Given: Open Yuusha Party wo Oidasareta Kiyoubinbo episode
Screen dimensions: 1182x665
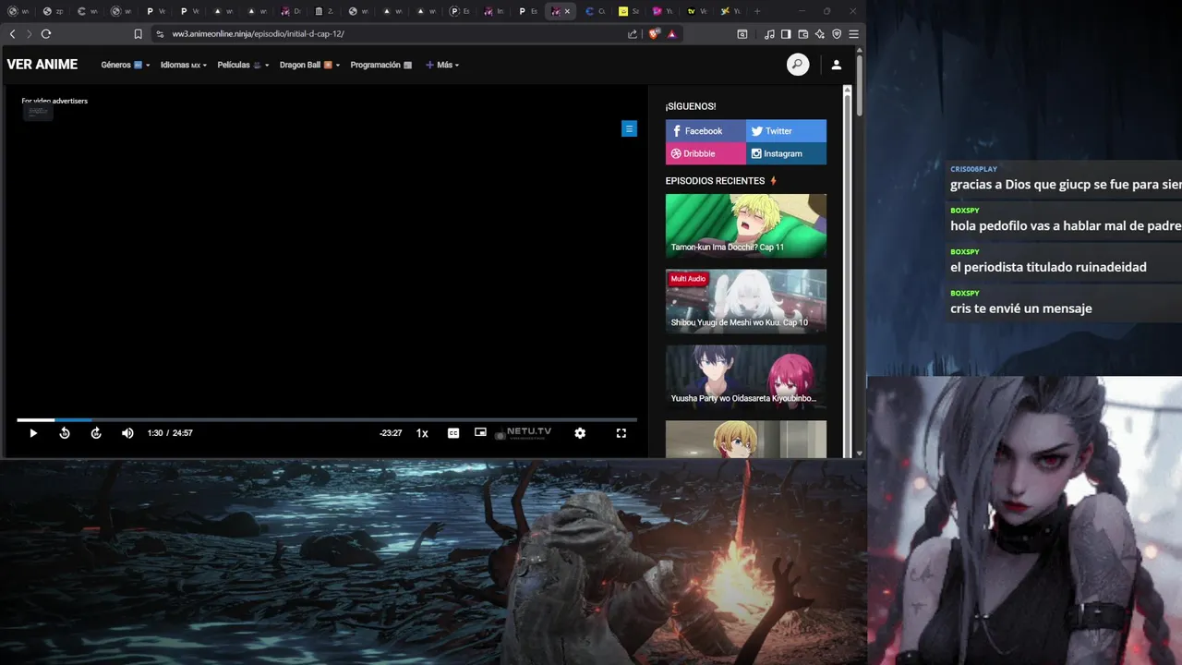Looking at the screenshot, I should click(x=746, y=377).
